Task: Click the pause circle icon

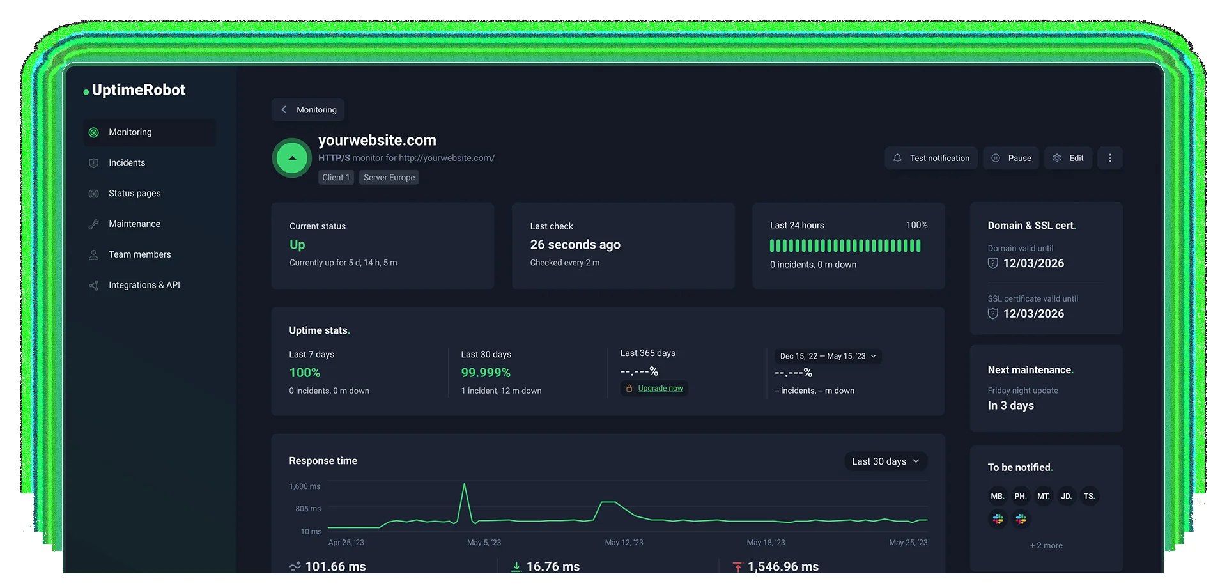Action: (x=996, y=158)
